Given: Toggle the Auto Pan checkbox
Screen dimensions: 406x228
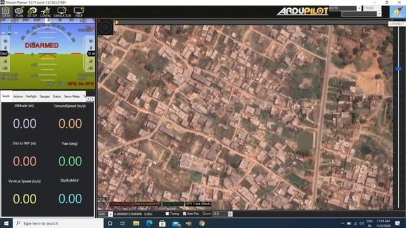Looking at the screenshot, I should point(185,214).
